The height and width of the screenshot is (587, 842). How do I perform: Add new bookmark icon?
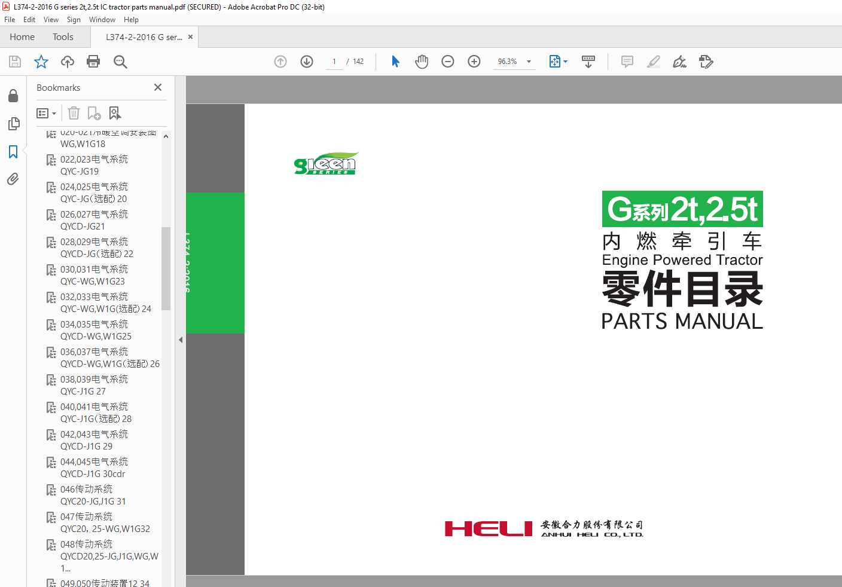coord(94,113)
